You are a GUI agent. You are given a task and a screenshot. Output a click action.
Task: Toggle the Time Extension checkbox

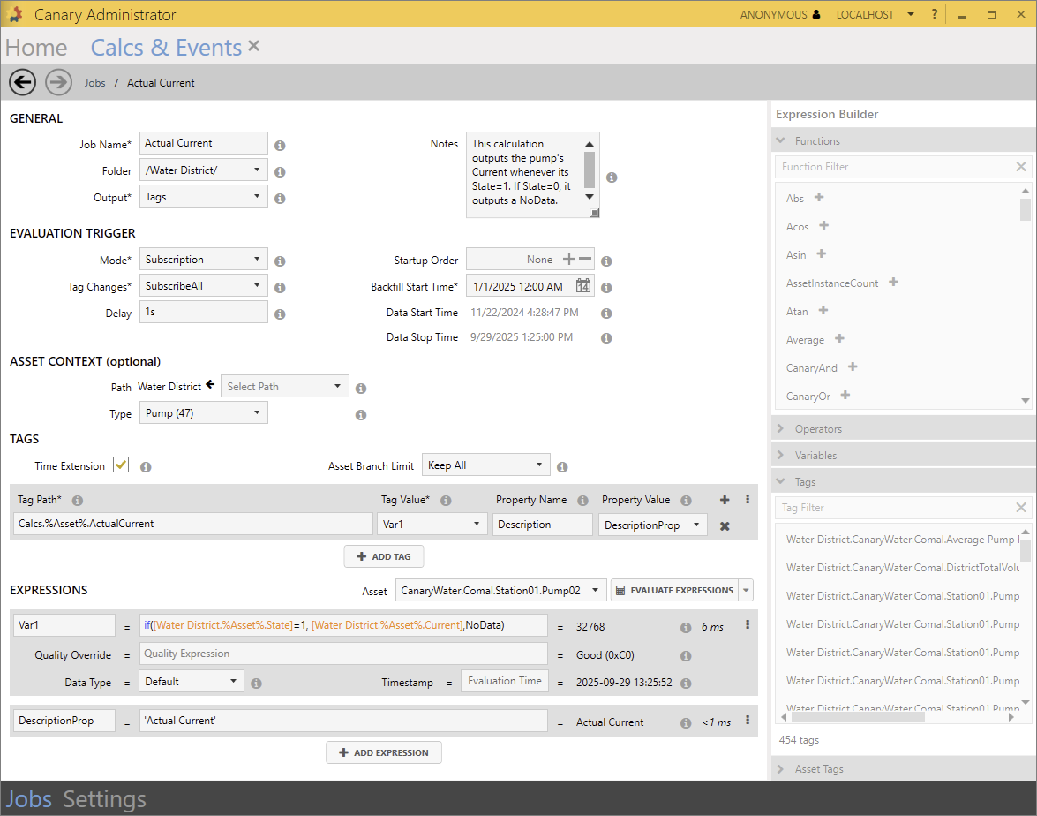[121, 465]
